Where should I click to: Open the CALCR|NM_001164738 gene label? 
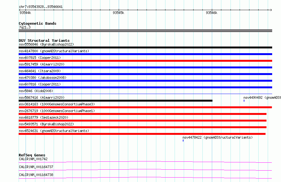(36, 175)
